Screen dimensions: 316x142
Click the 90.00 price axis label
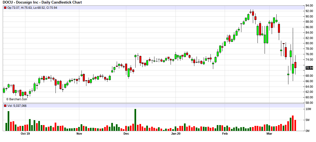point(309,16)
